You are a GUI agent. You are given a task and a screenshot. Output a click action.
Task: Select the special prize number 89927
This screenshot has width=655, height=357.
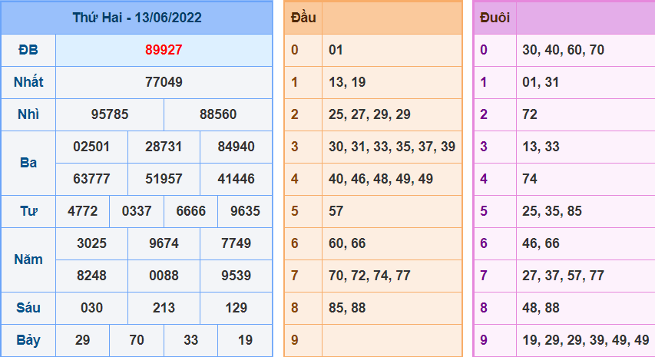coord(164,50)
